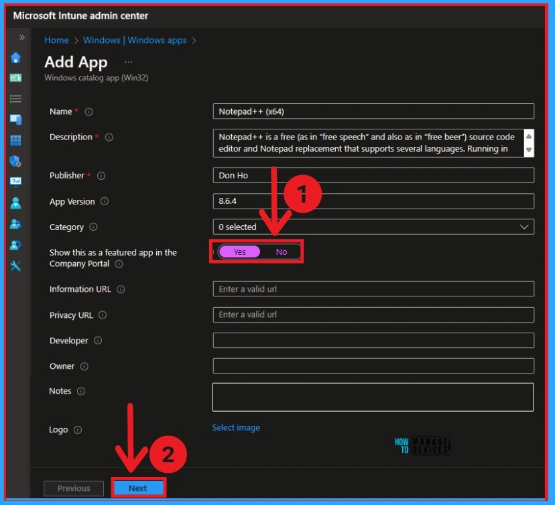Open Reports monitor icon in sidebar
Image resolution: width=555 pixels, height=505 pixels.
(x=15, y=182)
